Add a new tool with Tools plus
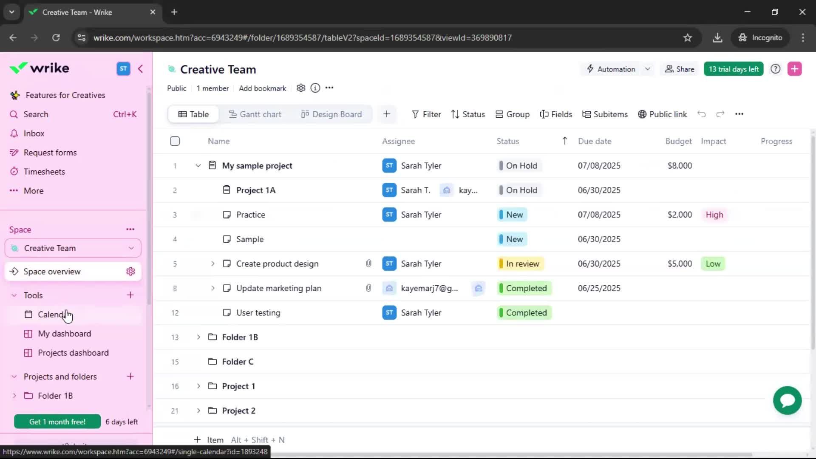 pos(130,295)
